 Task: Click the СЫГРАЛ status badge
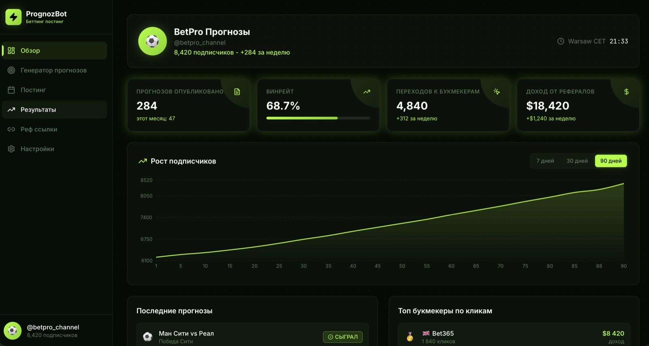[343, 337]
